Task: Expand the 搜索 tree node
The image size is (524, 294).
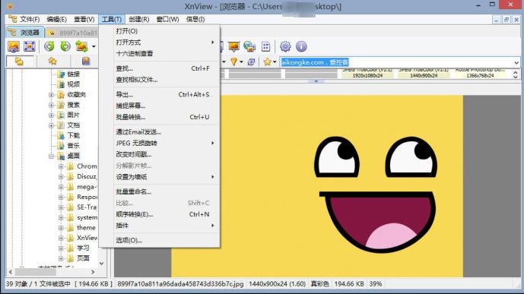Action: click(x=51, y=105)
